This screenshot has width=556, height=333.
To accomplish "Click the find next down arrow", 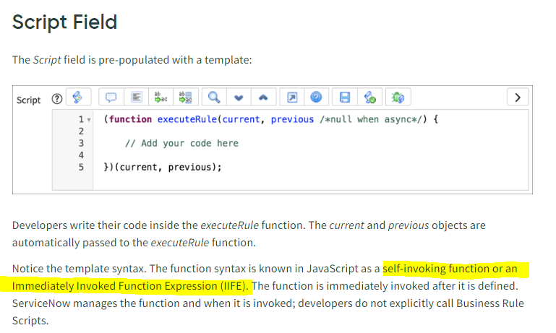I will tap(239, 98).
